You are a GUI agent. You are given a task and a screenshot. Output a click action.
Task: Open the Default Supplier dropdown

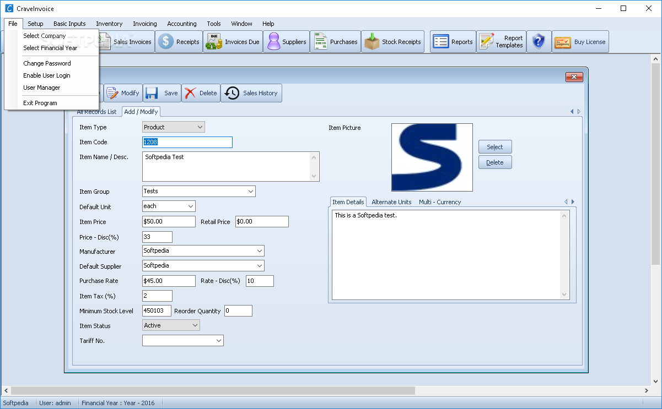click(x=260, y=265)
